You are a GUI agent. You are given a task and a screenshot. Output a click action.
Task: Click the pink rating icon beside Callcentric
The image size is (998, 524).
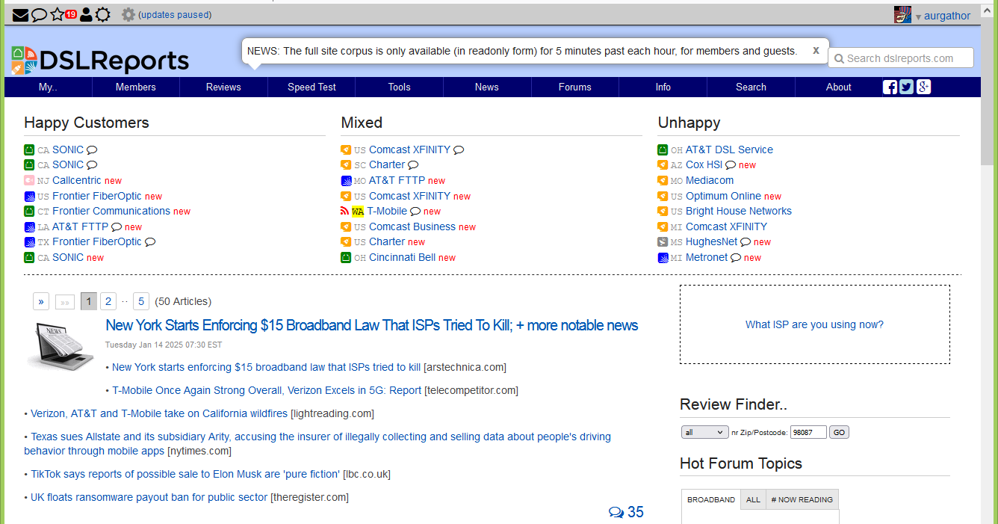tap(29, 180)
